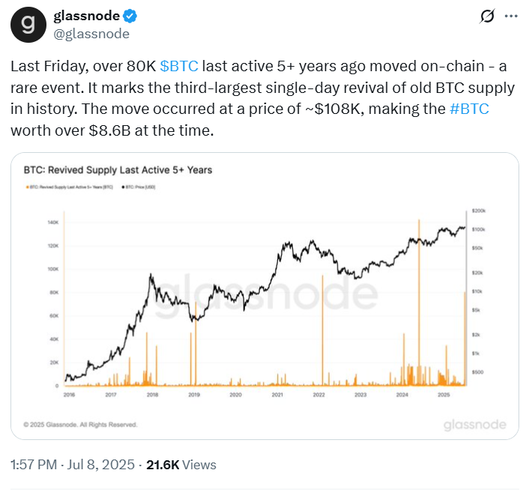Open the glassnode display name

87,16
